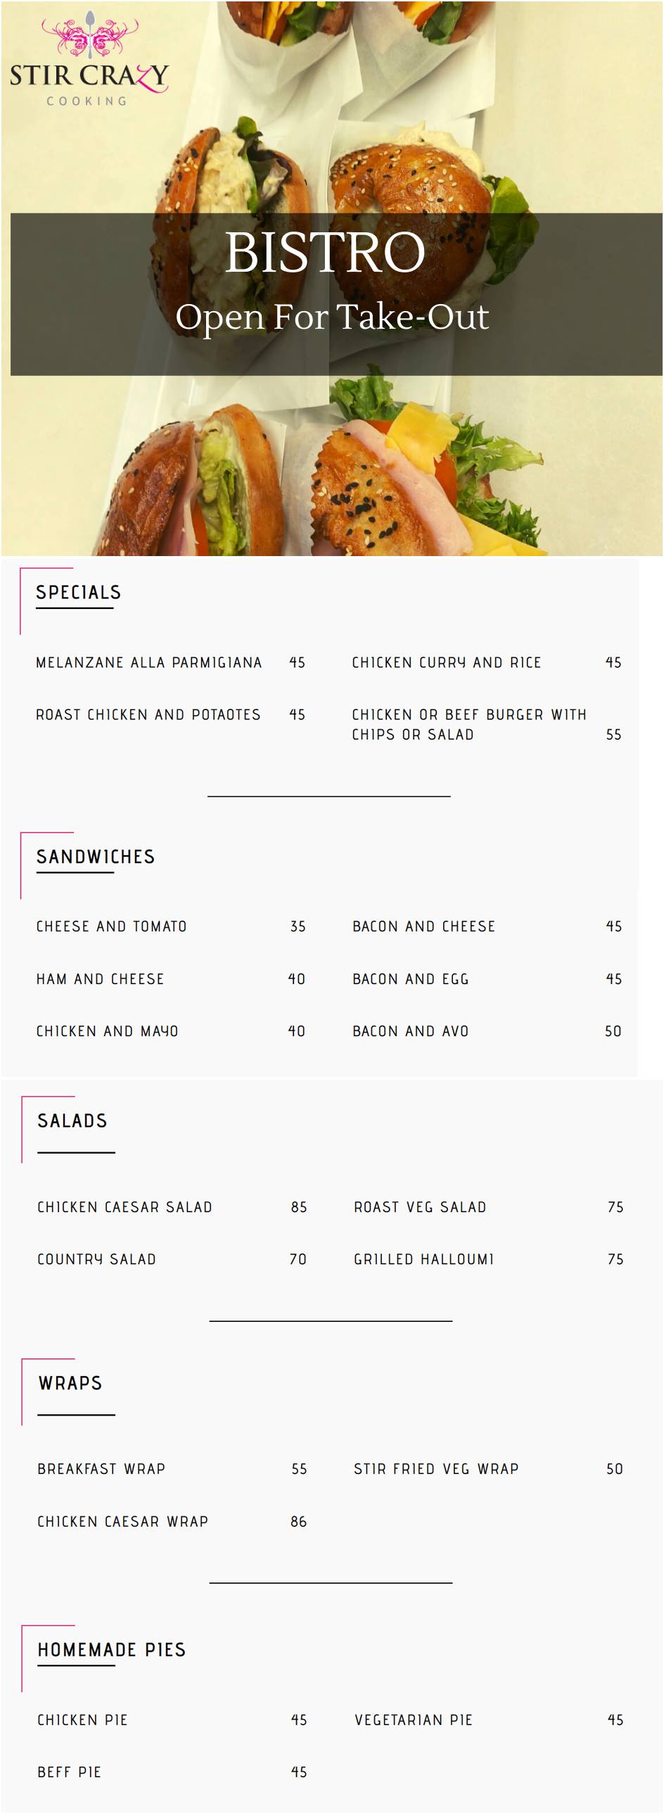Choose Melanzane Alla Parmigiana special
Image resolution: width=664 pixels, height=1814 pixels.
click(148, 662)
